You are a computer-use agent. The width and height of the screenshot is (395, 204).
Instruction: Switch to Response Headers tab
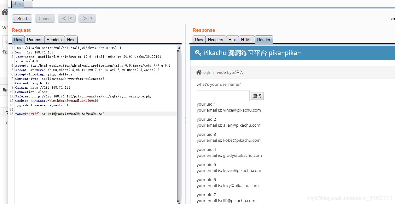tap(216, 40)
